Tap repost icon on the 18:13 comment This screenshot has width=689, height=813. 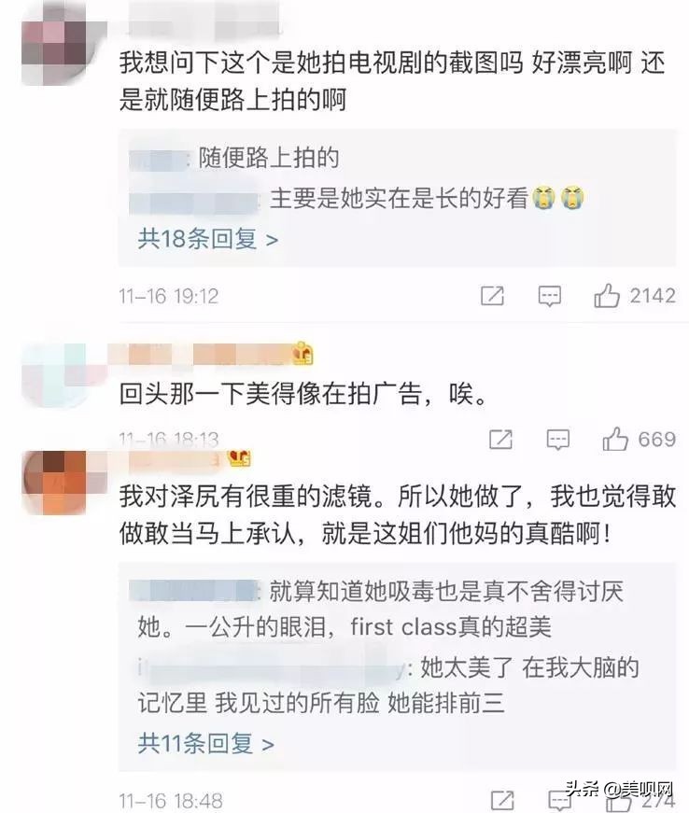tap(500, 439)
